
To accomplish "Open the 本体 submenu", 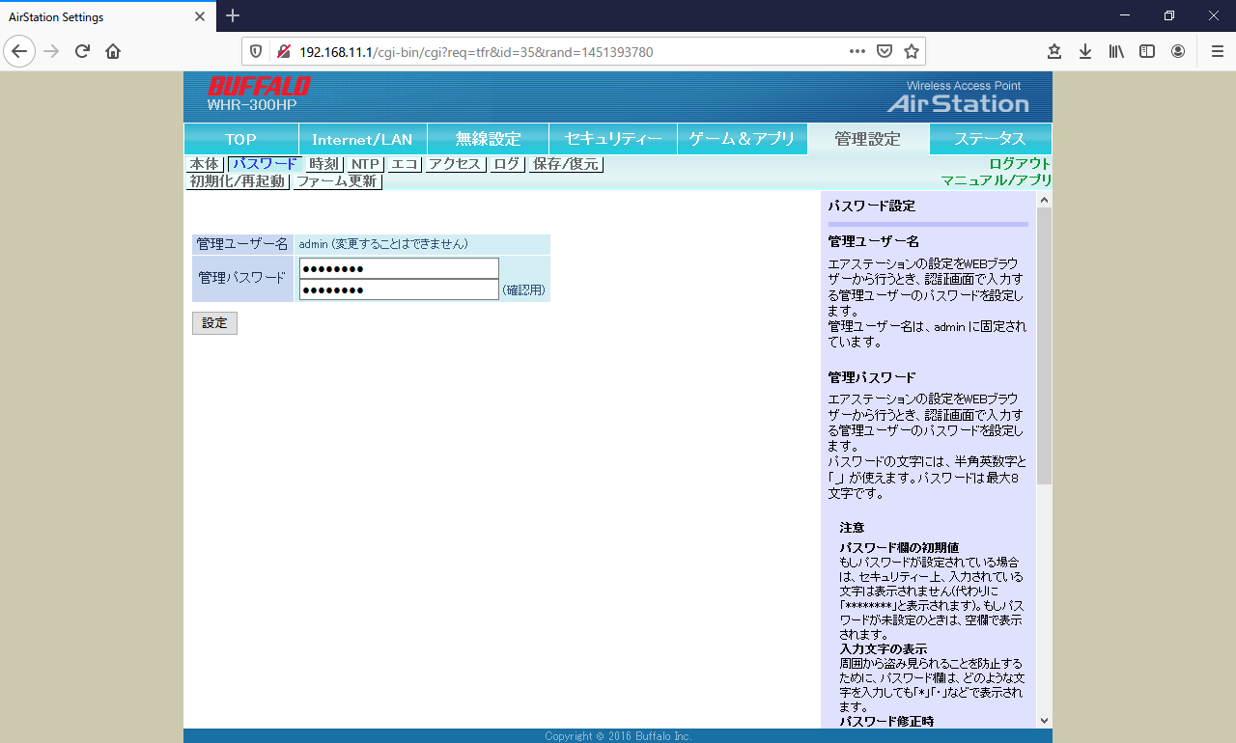I will click(205, 164).
